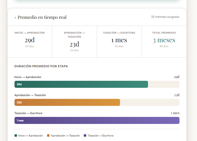Click the large '1 mes' value in the stats row
Viewport: 197px width, 141px height.
(119, 40)
